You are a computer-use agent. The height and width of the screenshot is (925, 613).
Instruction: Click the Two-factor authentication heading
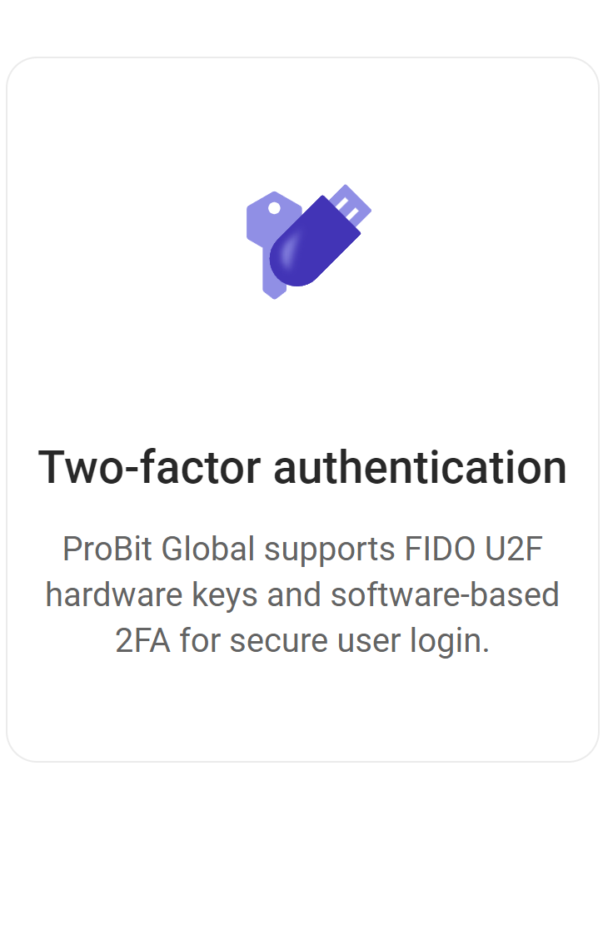pyautogui.click(x=302, y=467)
